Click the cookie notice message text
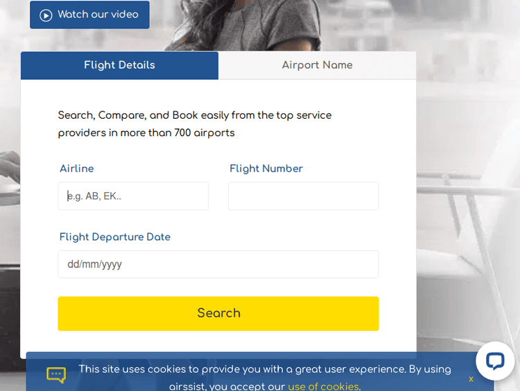 [263, 369]
